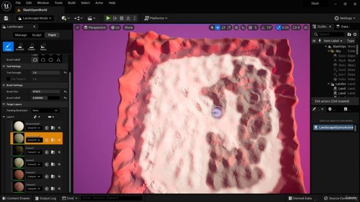
Task: Enable the Use Target Value checkbox
Action: [x=8, y=79]
